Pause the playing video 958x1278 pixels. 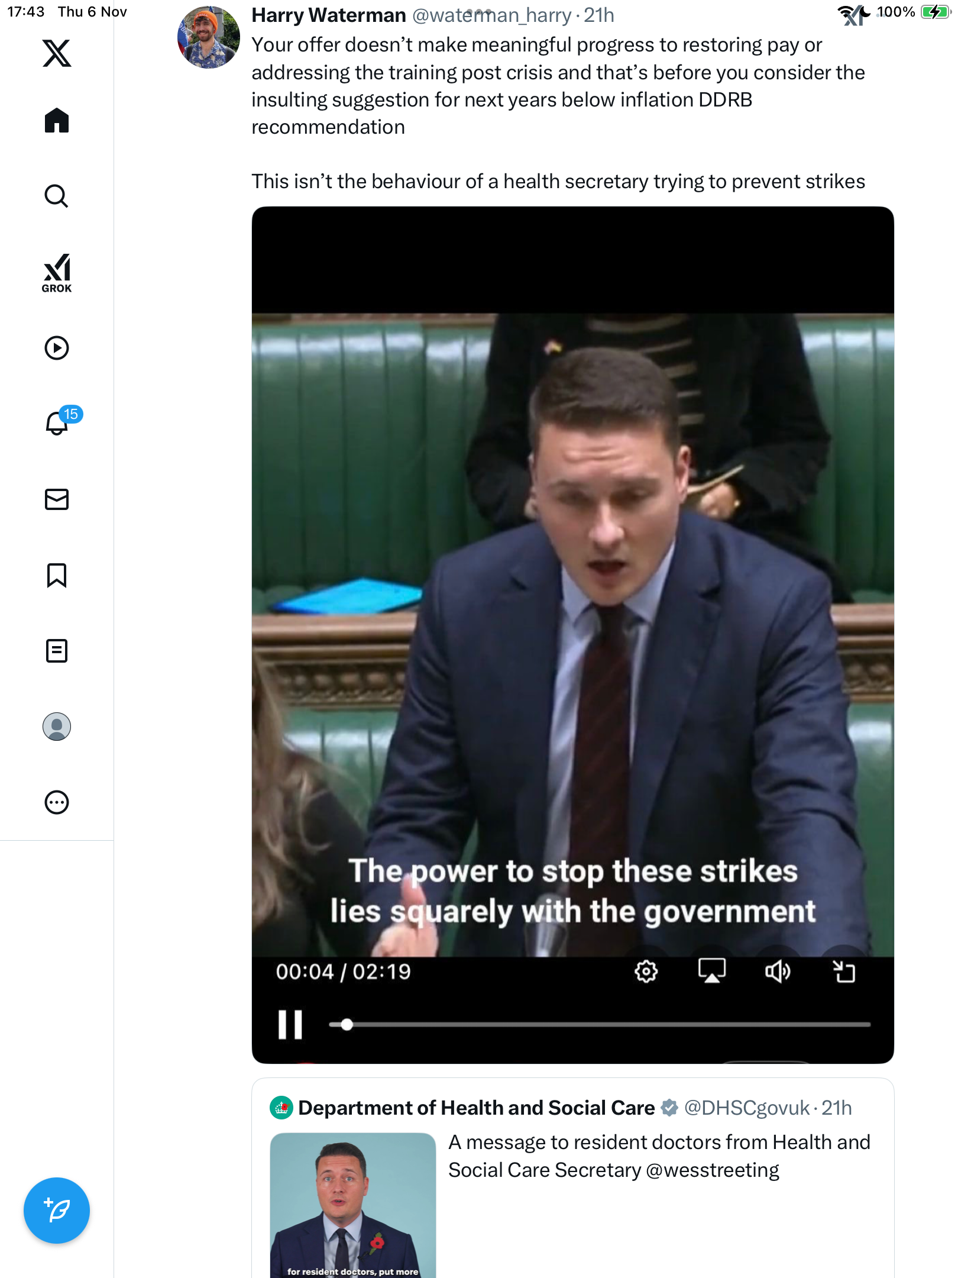[290, 1024]
